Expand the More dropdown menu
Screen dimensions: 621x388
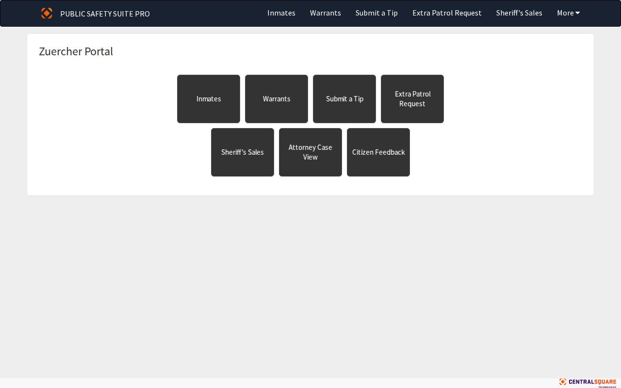point(569,13)
